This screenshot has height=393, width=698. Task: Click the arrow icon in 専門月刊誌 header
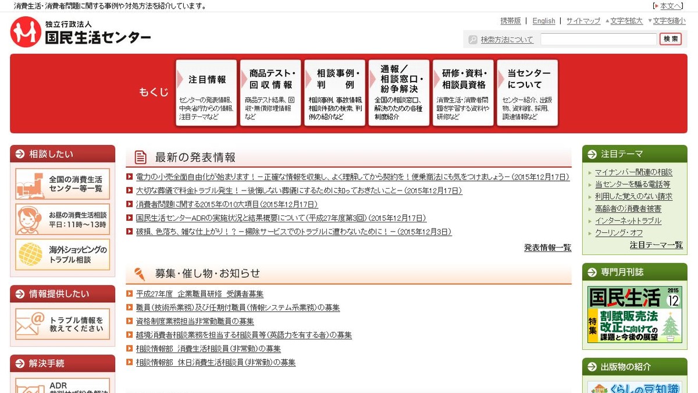click(x=592, y=272)
